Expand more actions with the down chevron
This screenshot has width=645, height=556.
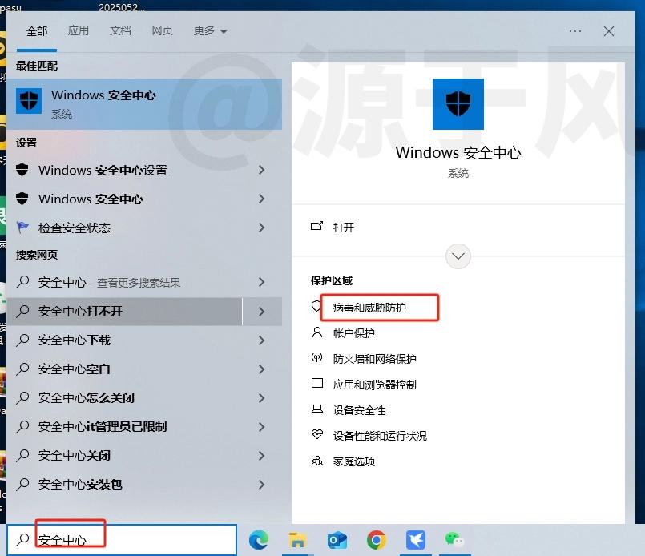pos(458,256)
